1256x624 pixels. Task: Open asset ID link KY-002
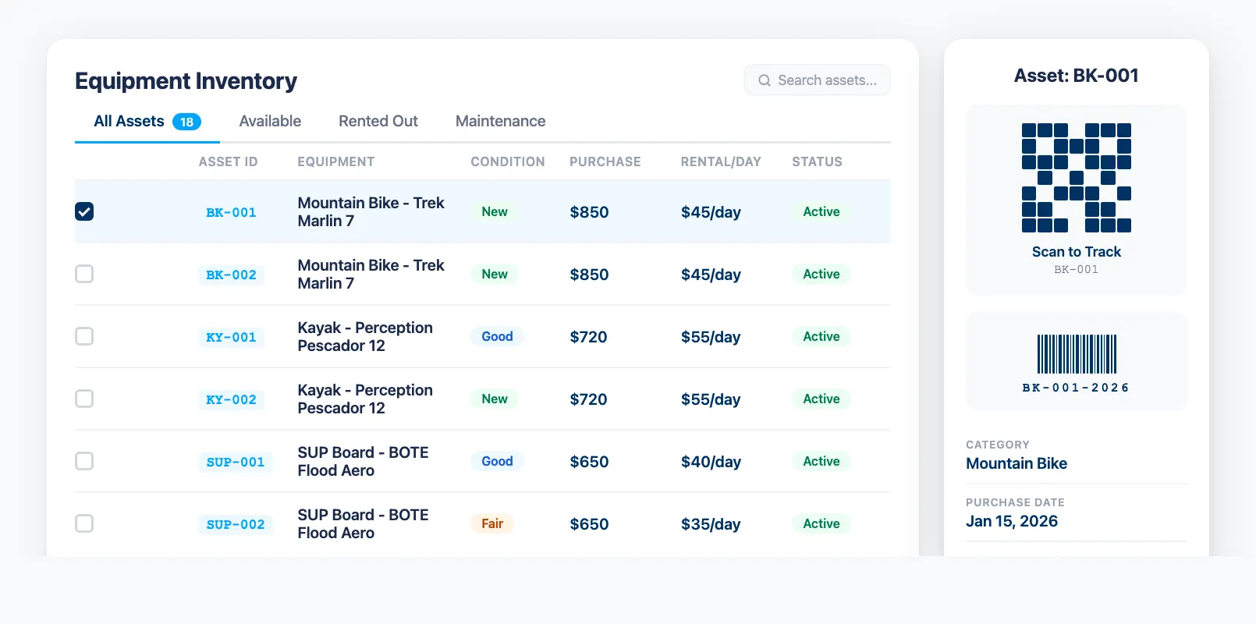[231, 399]
